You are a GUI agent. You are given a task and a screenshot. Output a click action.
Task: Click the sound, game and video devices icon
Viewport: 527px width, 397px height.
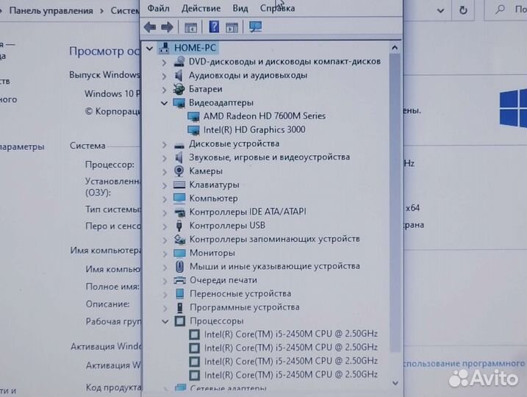pyautogui.click(x=179, y=157)
